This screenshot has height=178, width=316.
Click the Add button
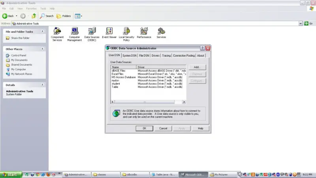click(x=197, y=67)
